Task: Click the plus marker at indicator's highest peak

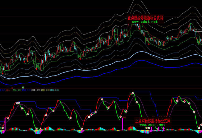Action: click(133, 93)
